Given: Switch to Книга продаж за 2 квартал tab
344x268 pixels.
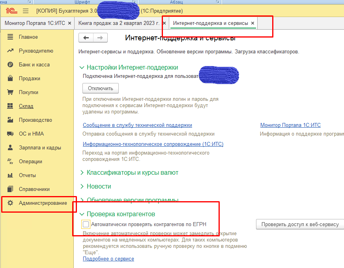Looking at the screenshot, I should coord(119,23).
